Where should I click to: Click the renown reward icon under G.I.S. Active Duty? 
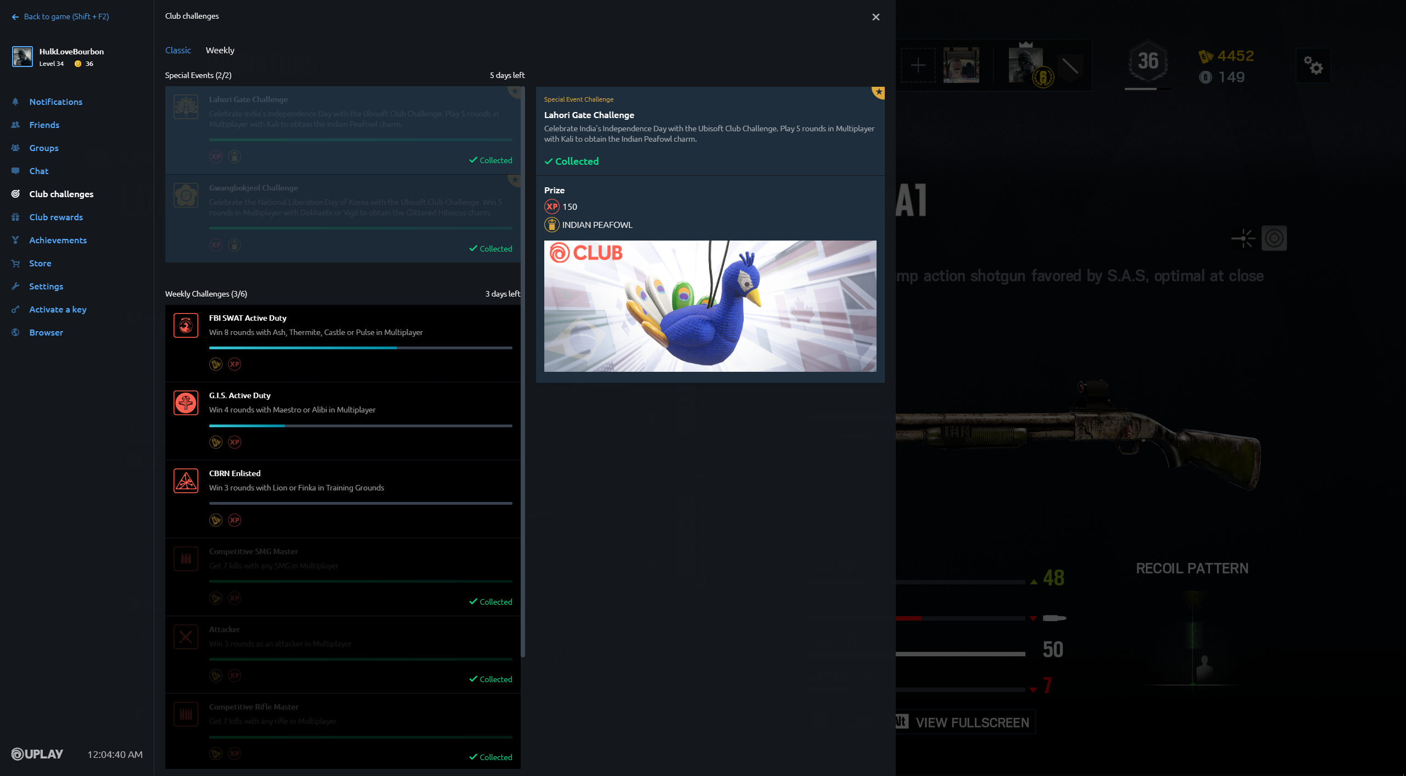click(x=216, y=442)
